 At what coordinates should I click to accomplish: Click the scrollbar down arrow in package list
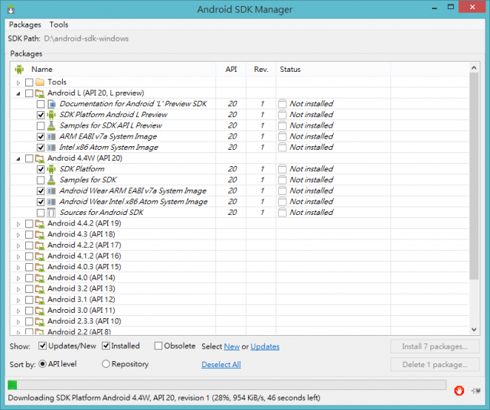[474, 330]
